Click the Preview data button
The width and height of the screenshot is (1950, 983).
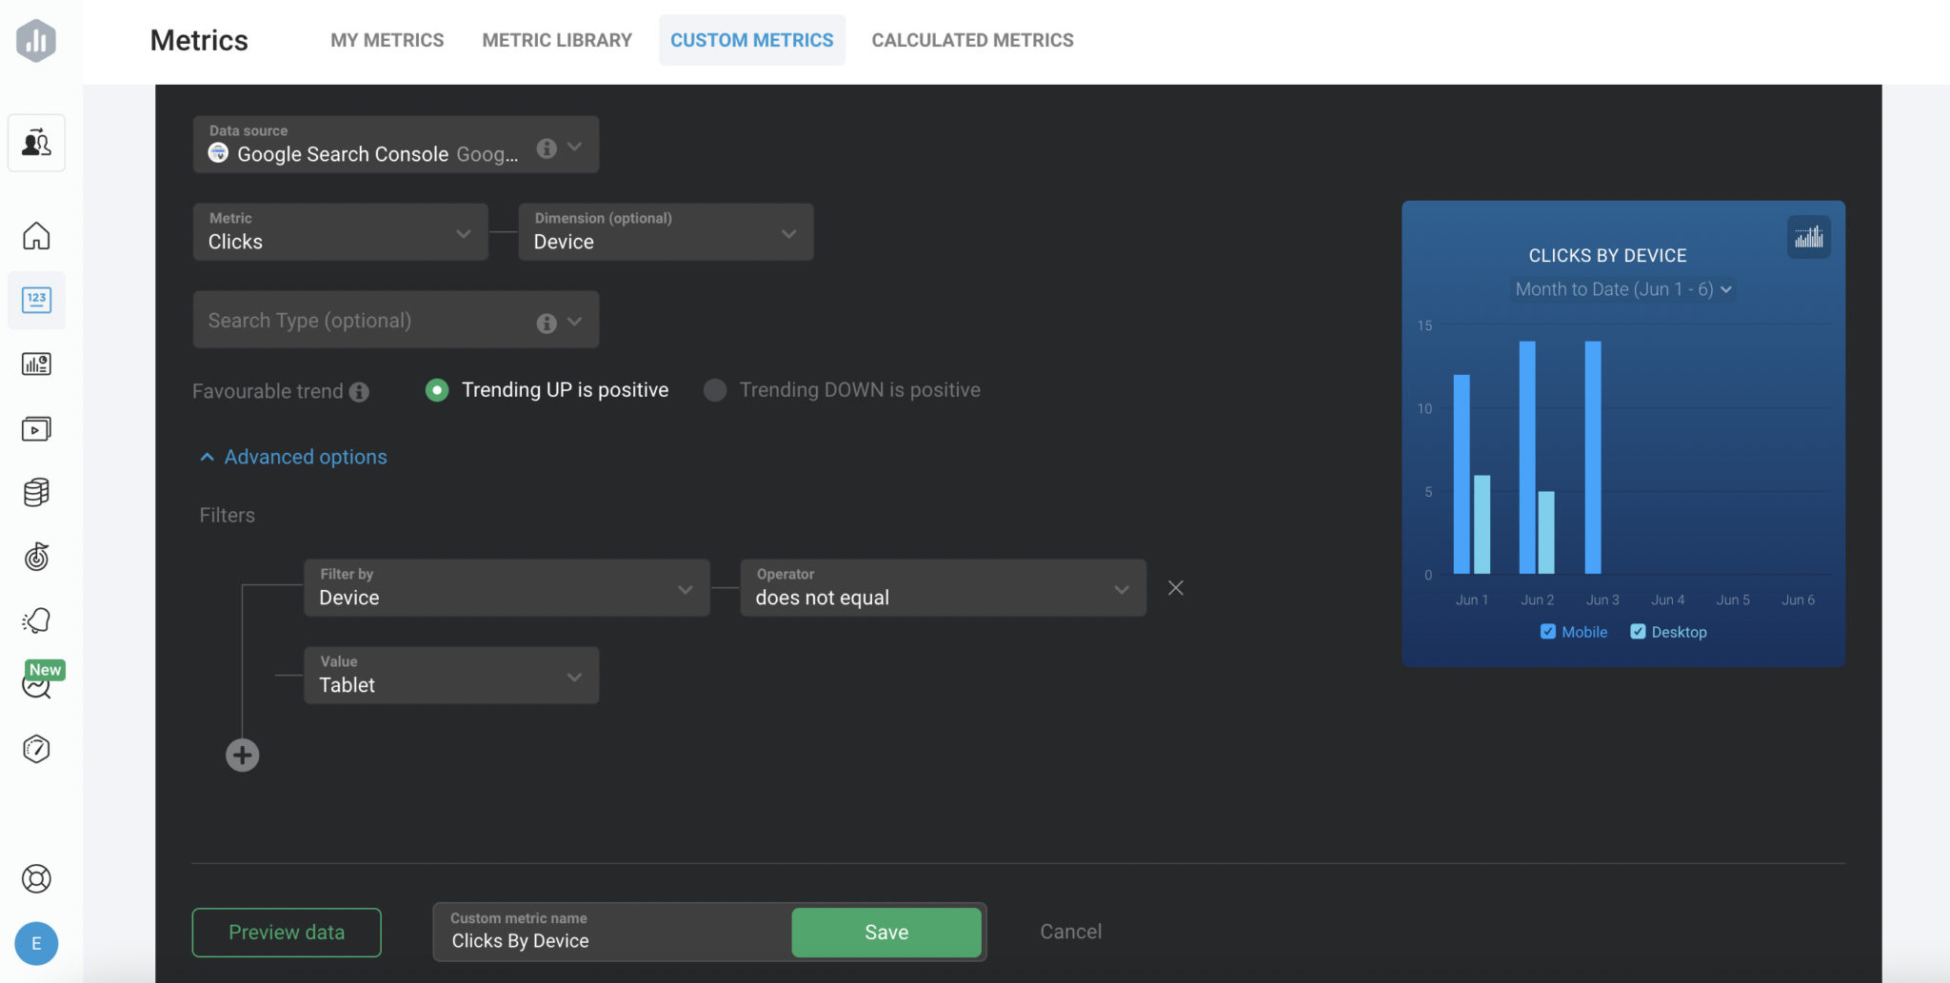tap(286, 932)
